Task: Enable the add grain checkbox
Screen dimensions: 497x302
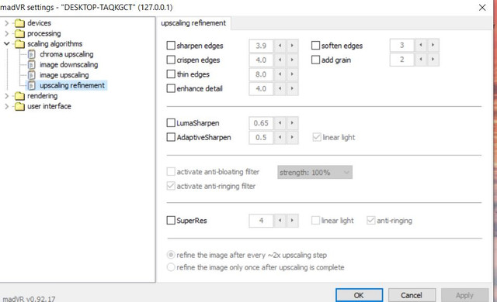Action: [x=315, y=60]
